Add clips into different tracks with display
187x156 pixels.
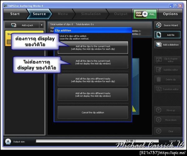point(93,80)
